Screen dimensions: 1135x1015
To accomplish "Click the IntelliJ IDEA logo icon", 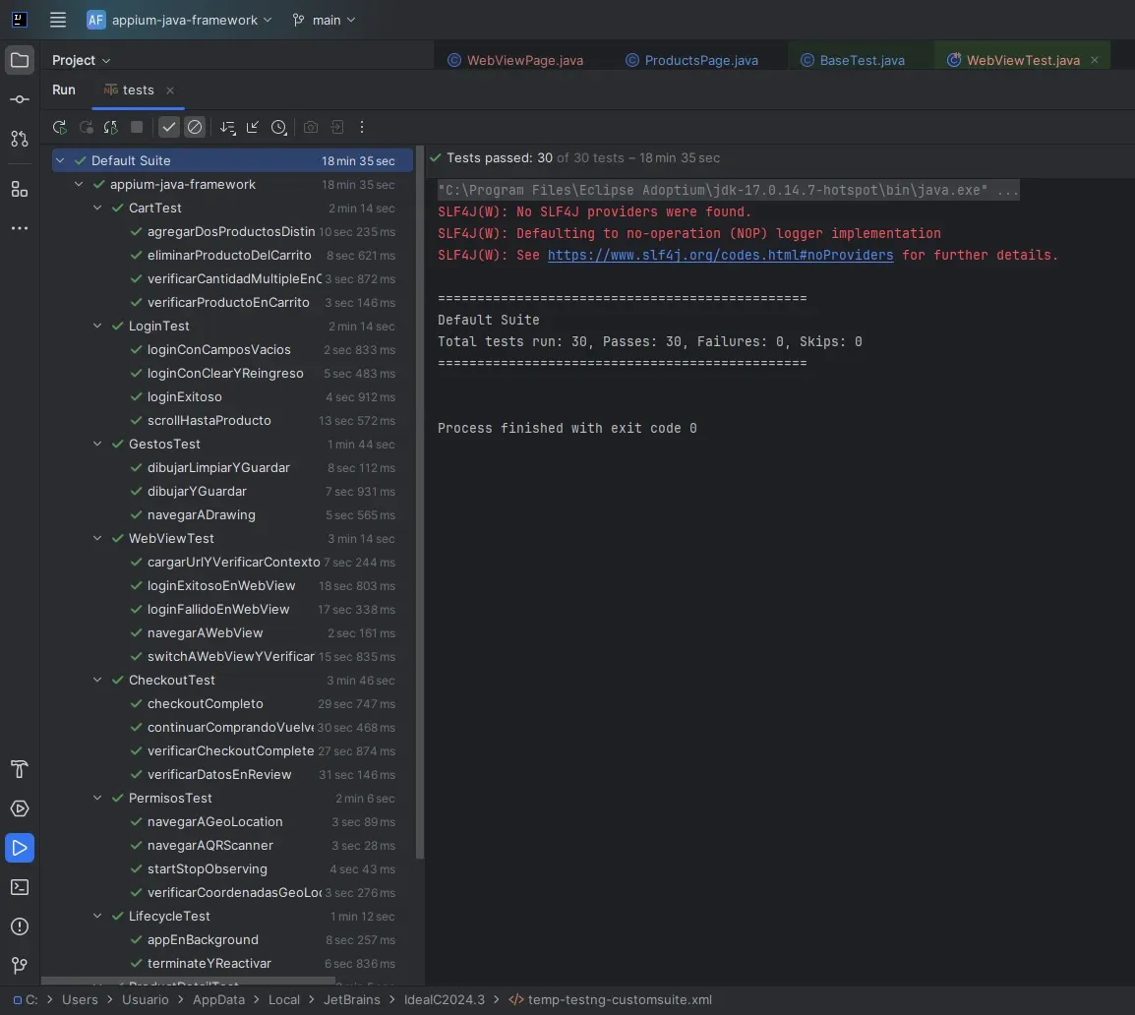I will click(x=20, y=20).
